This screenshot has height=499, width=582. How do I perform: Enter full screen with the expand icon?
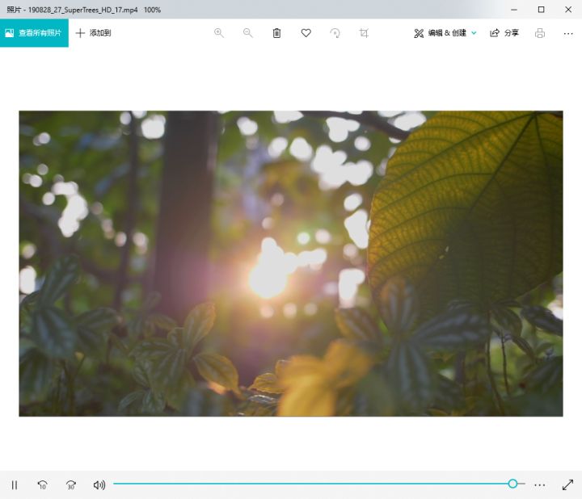click(x=568, y=485)
